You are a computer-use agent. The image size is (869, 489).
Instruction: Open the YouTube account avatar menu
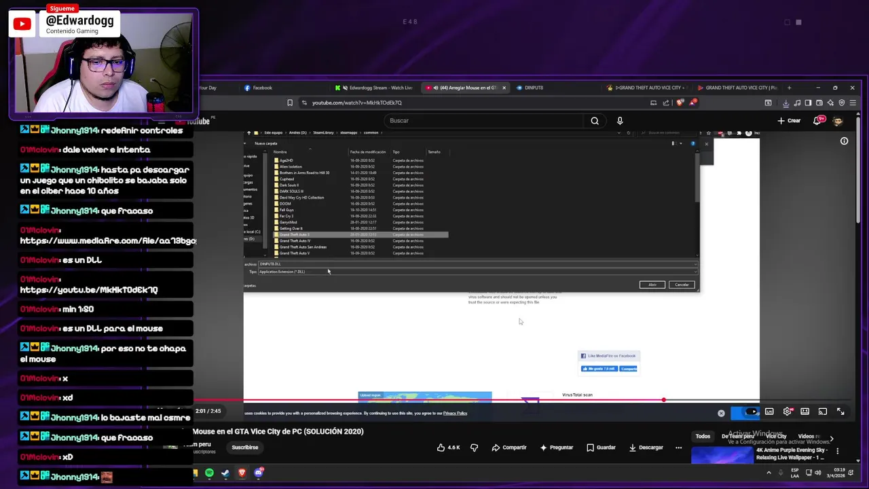838,121
